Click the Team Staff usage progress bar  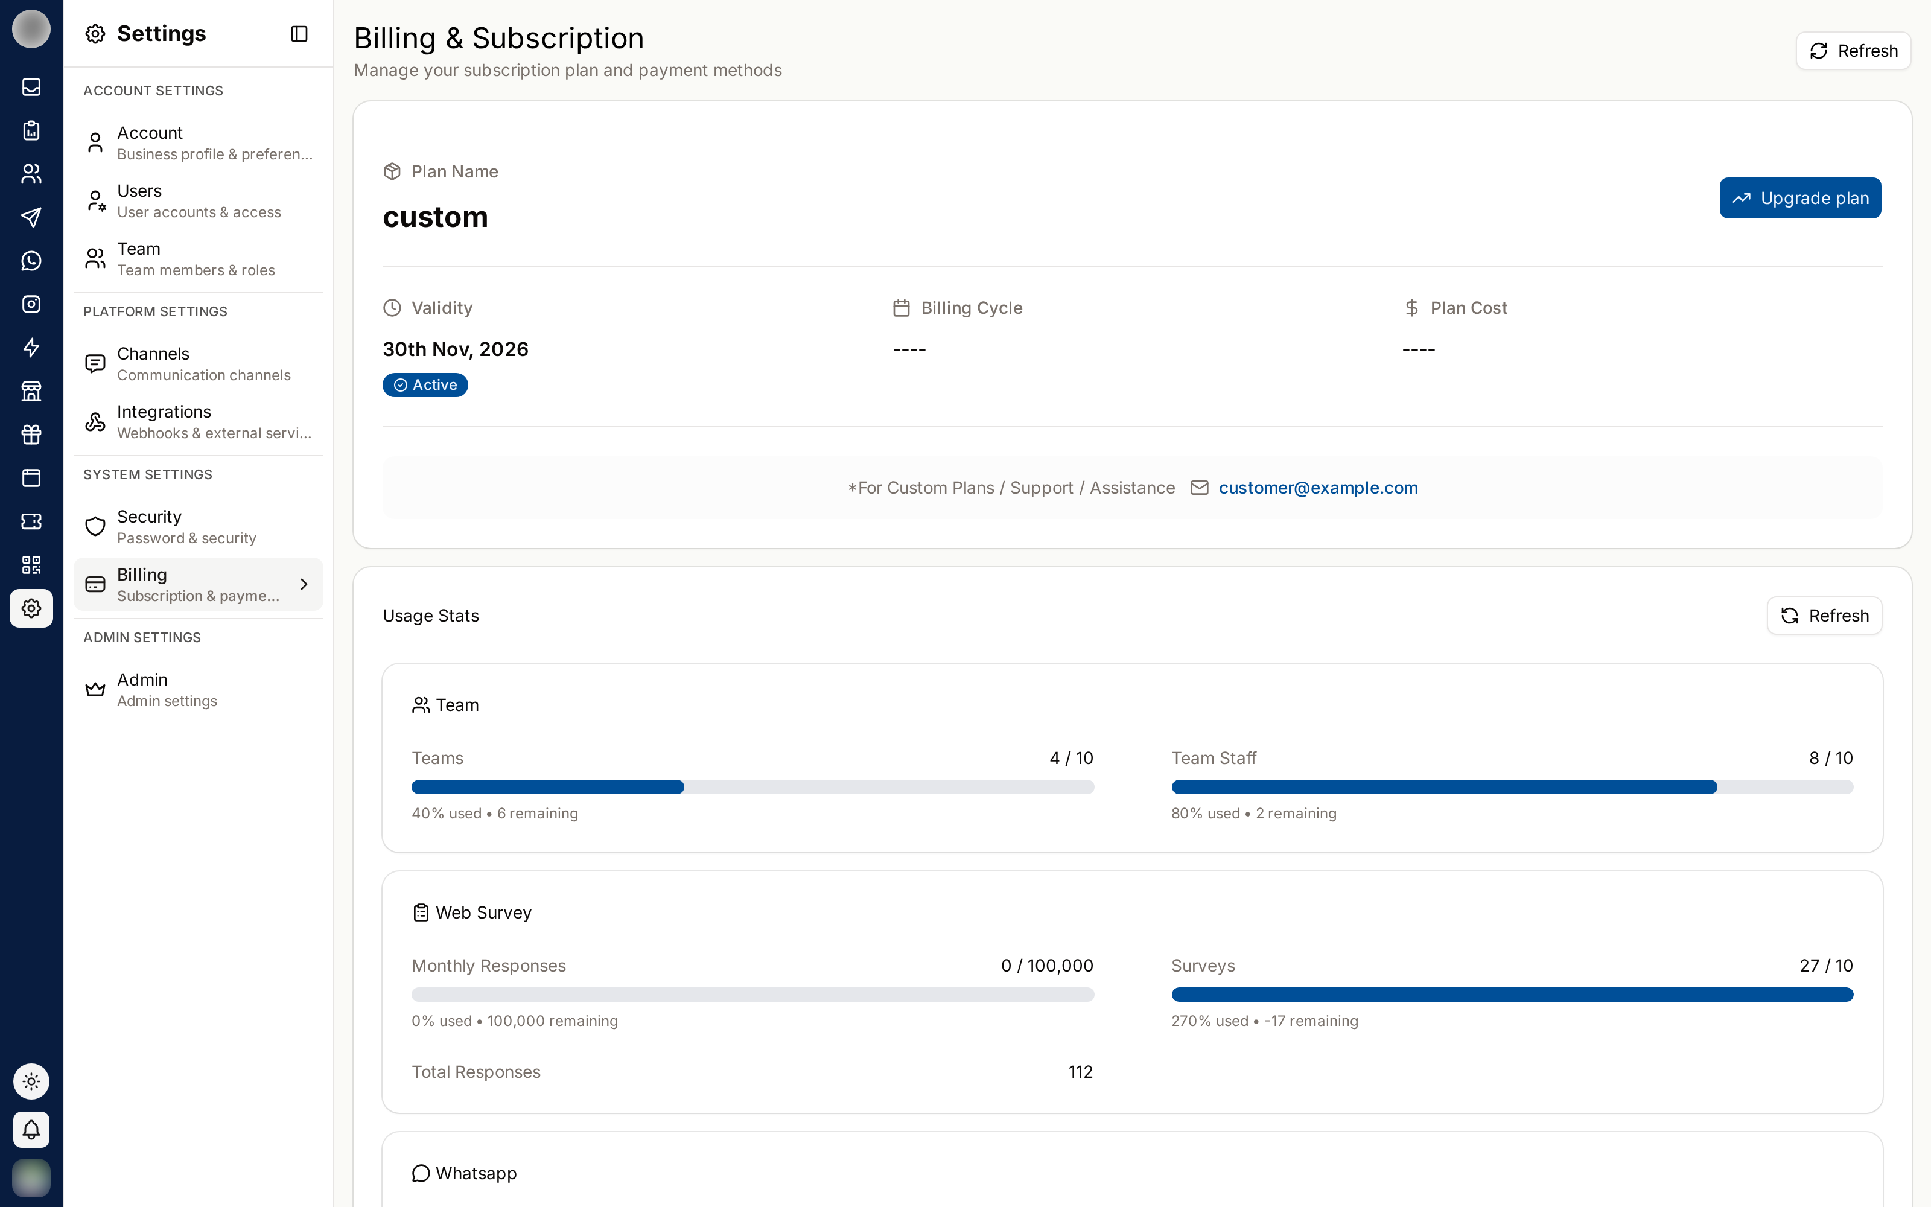[1512, 787]
